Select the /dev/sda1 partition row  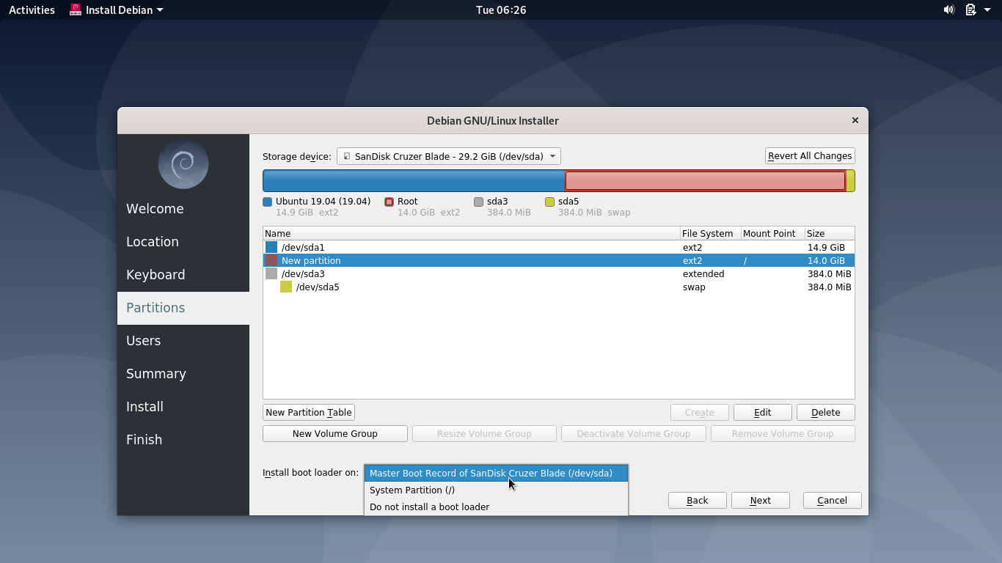coord(559,248)
